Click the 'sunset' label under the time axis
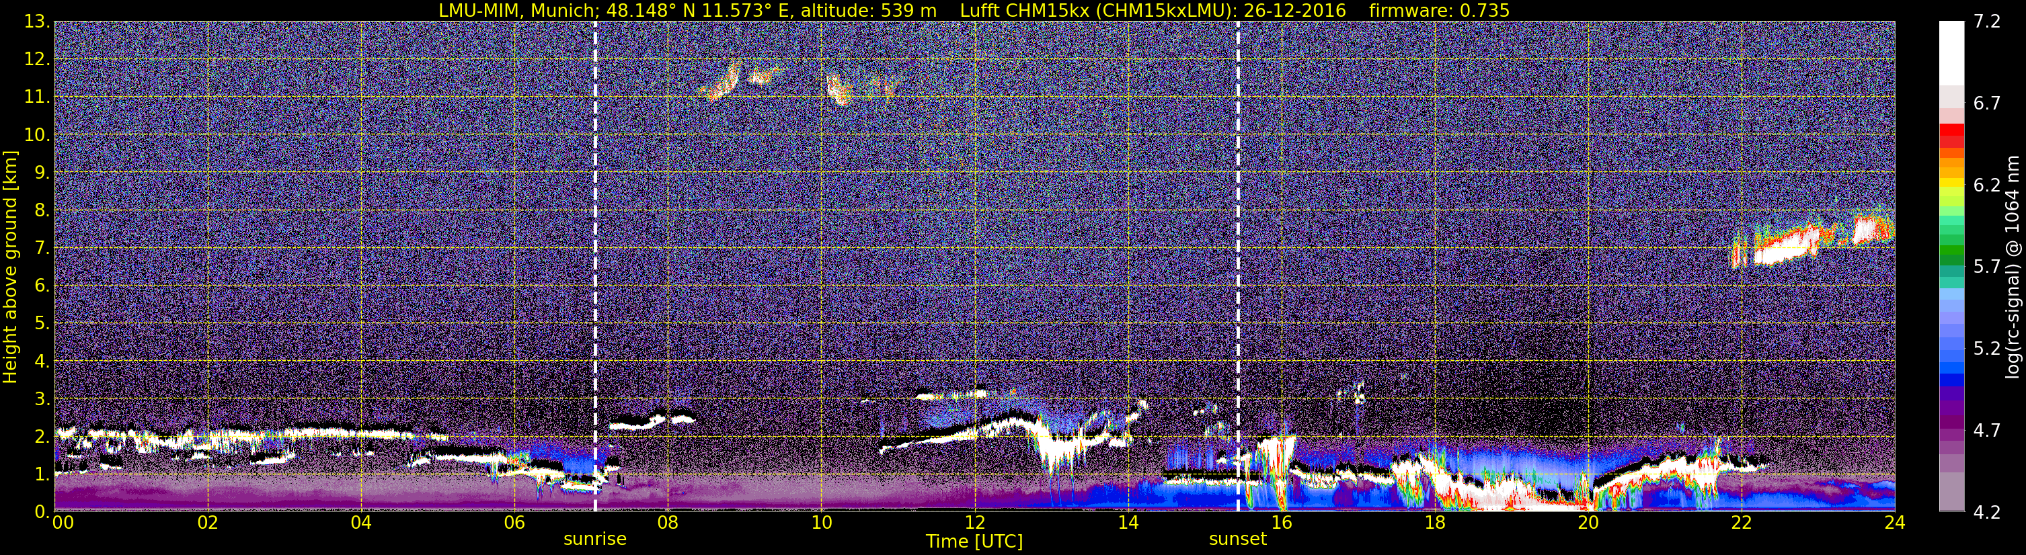This screenshot has height=555, width=2026. pos(1238,540)
